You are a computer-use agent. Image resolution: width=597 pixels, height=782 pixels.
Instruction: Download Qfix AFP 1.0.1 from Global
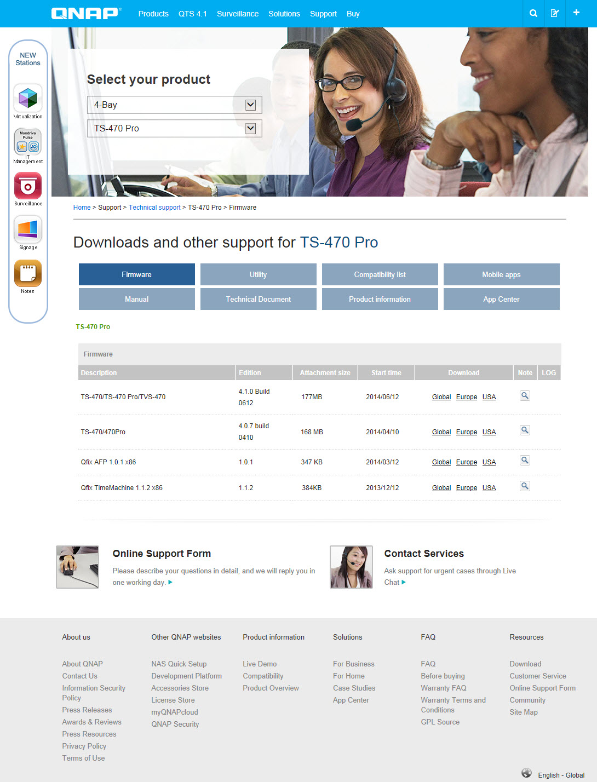click(x=441, y=462)
